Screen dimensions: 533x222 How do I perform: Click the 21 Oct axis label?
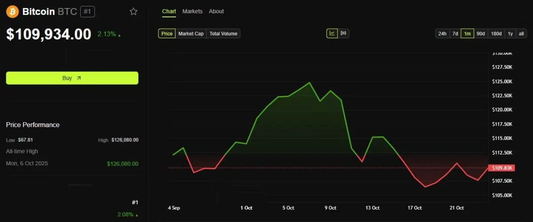[x=457, y=208]
